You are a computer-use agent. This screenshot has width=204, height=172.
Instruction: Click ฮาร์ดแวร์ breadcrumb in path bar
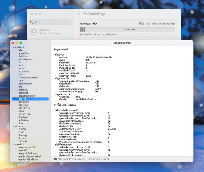pyautogui.click(x=93, y=159)
